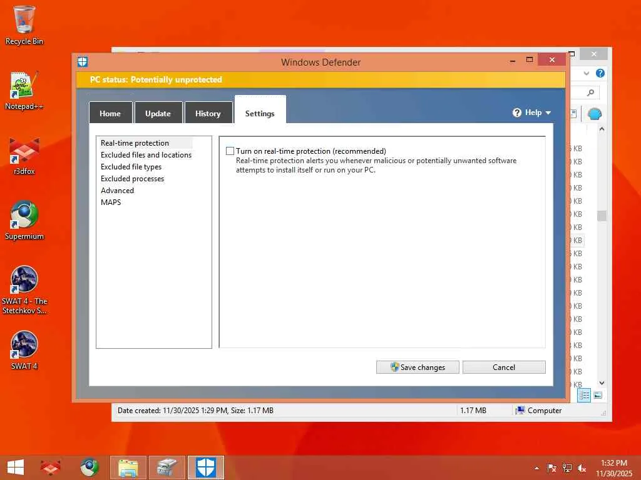Screen dimensions: 641x480
Task: Choose Excluded file types option
Action: pyautogui.click(x=131, y=166)
